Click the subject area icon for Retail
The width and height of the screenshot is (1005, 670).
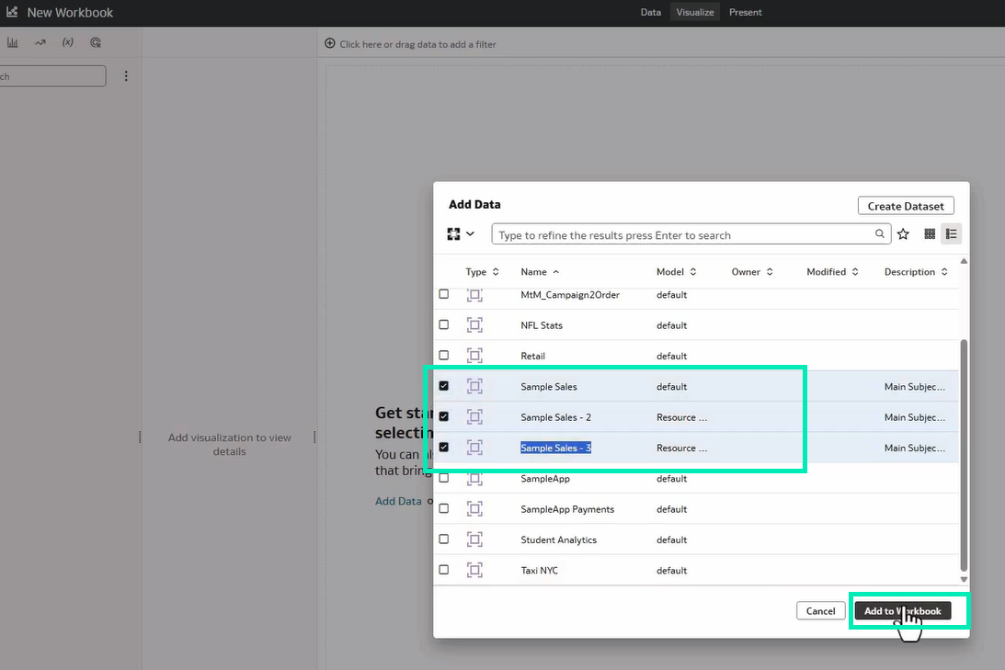pos(474,356)
